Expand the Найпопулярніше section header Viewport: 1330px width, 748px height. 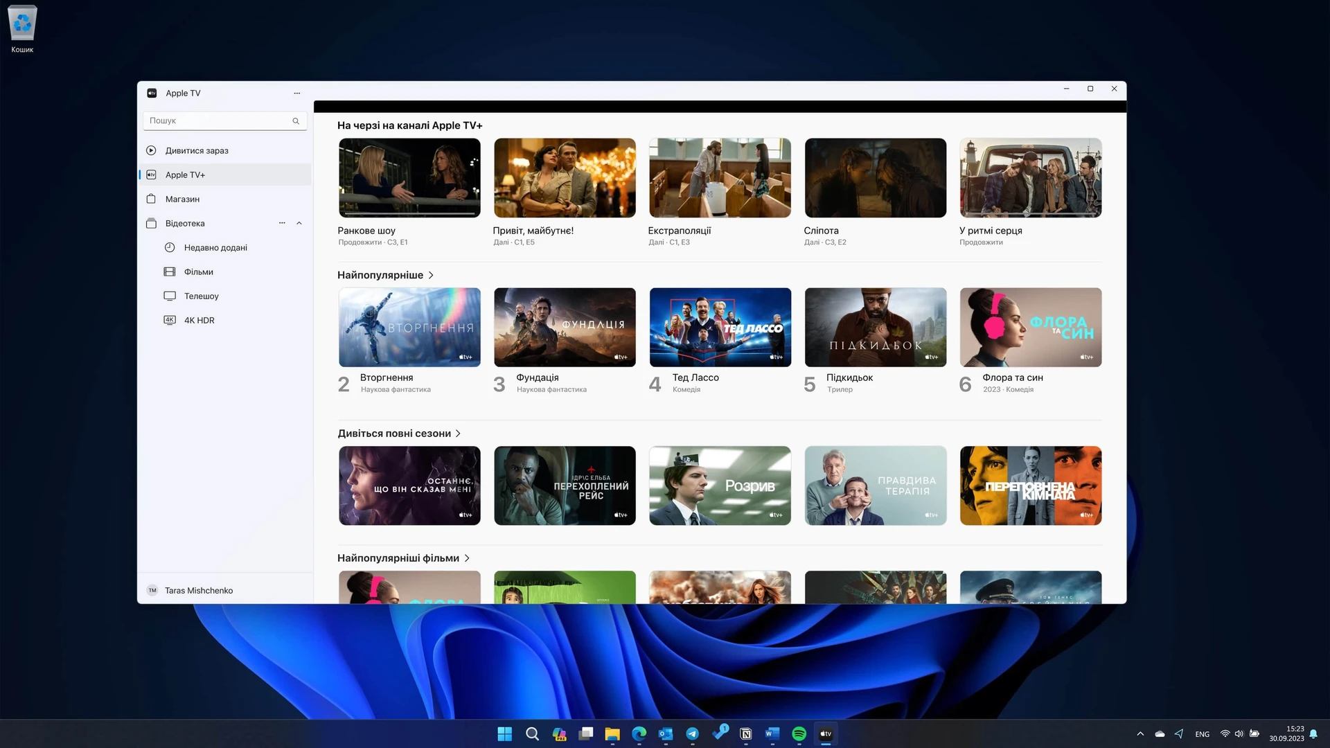[x=385, y=275]
